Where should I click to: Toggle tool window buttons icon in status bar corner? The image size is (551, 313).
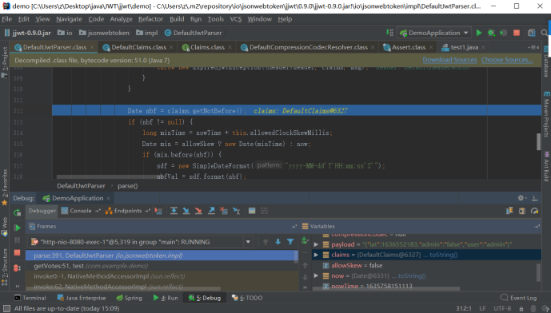pyautogui.click(x=6, y=308)
